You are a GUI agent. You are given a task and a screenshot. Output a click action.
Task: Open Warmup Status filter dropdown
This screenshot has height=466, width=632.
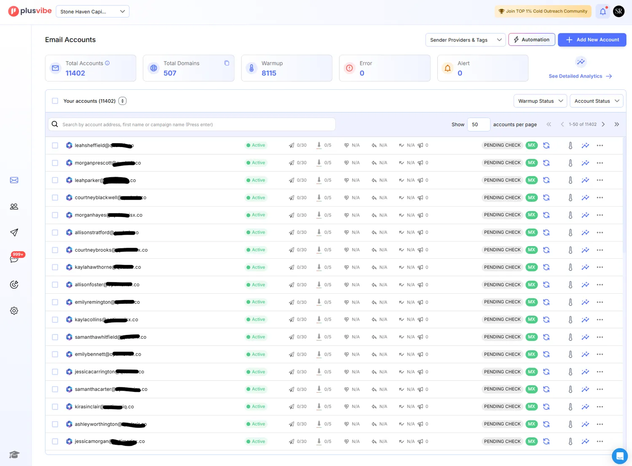pos(540,101)
